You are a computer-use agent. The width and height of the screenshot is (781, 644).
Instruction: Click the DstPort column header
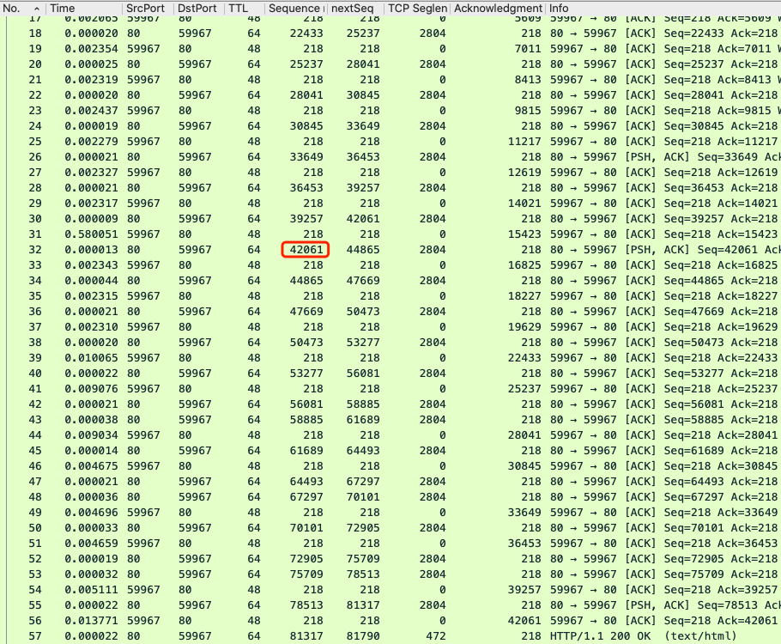[196, 8]
